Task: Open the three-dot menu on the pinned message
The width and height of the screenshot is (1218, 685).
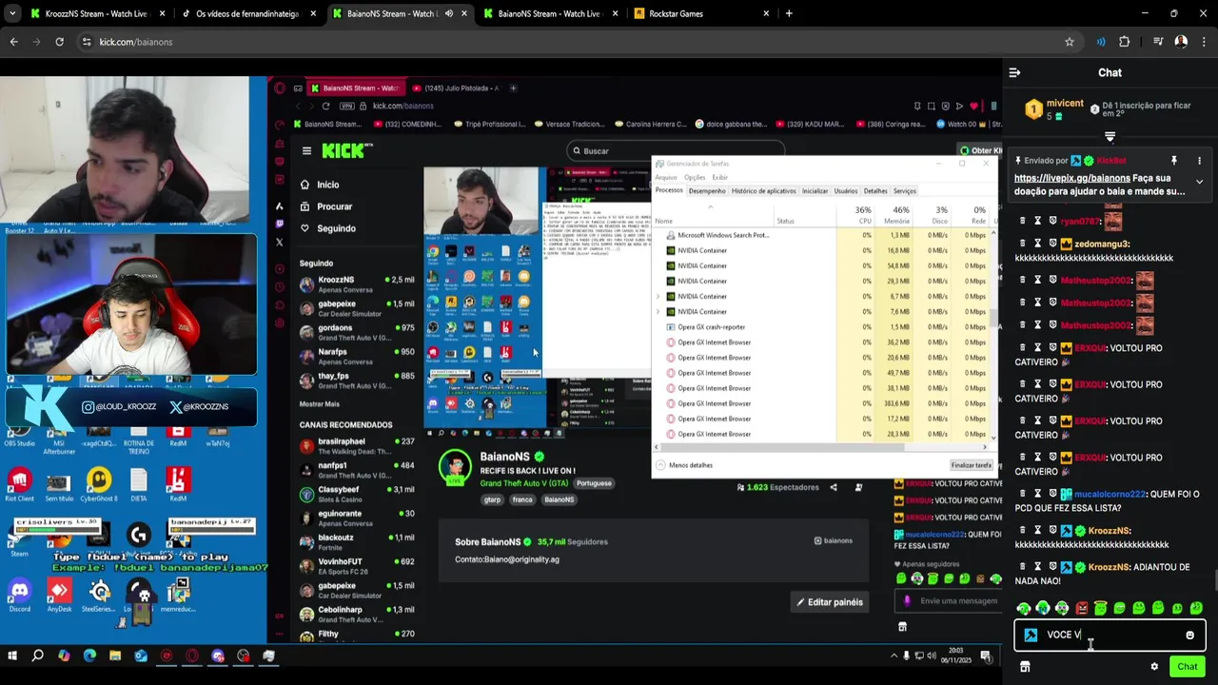Action: (x=1199, y=161)
